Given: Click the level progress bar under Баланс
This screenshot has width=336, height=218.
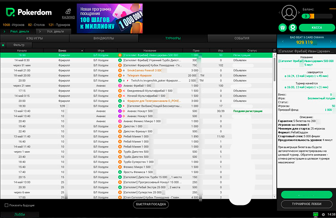Looking at the screenshot, I should (x=317, y=16).
